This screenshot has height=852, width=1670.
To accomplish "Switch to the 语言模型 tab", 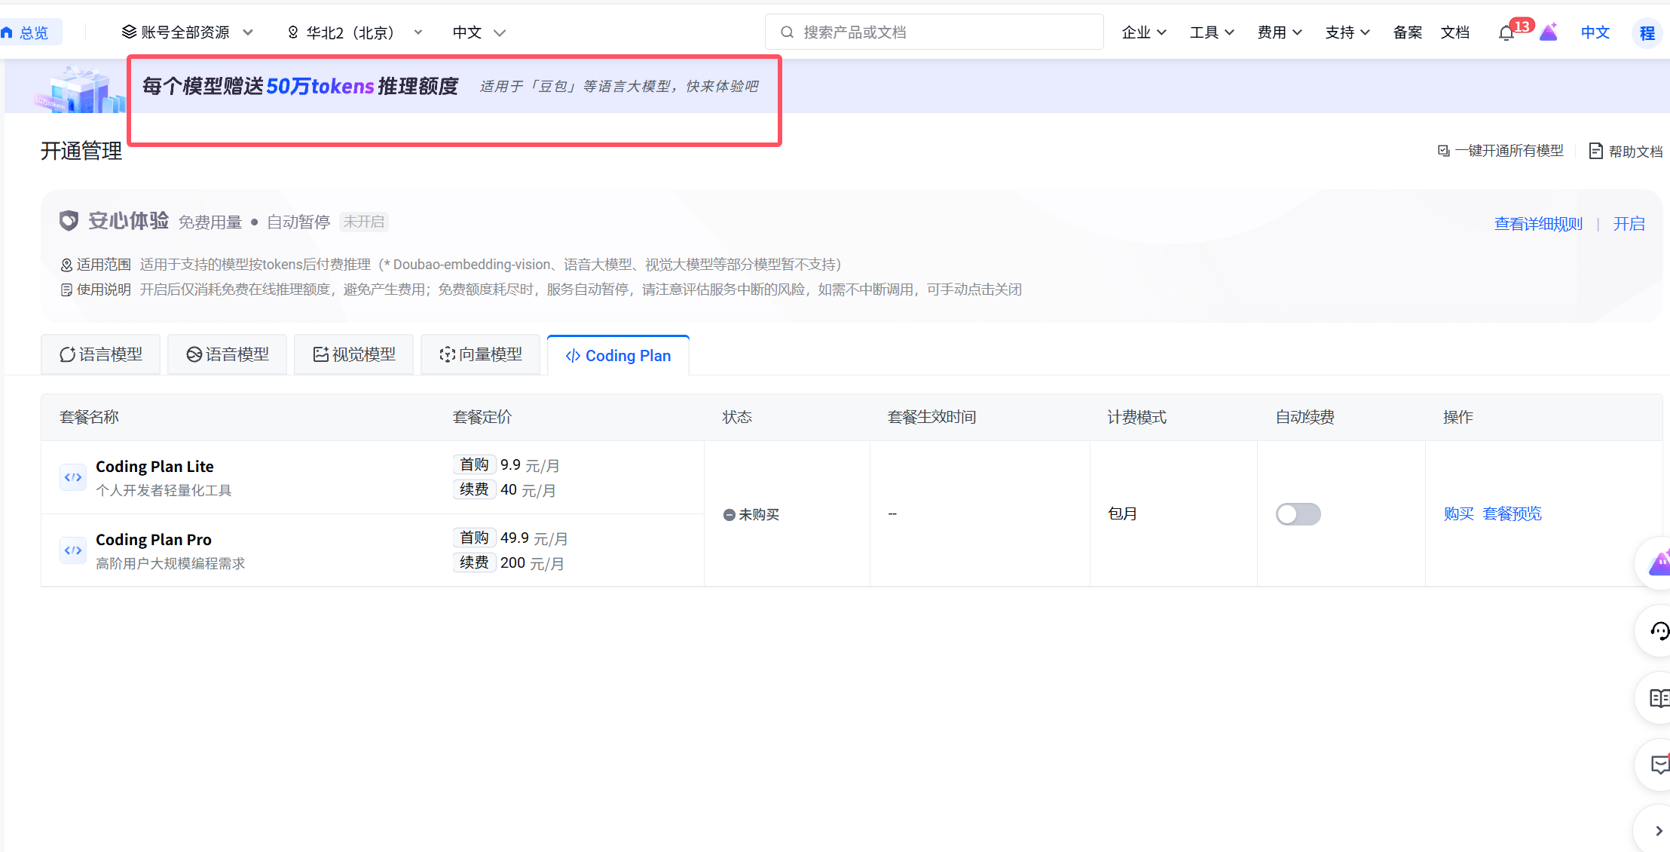I will pyautogui.click(x=101, y=354).
